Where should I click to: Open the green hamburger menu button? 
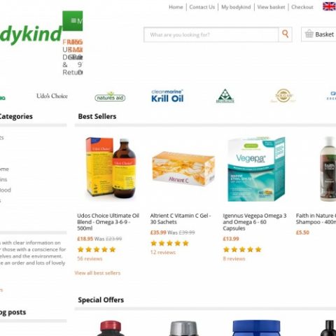tap(73, 21)
